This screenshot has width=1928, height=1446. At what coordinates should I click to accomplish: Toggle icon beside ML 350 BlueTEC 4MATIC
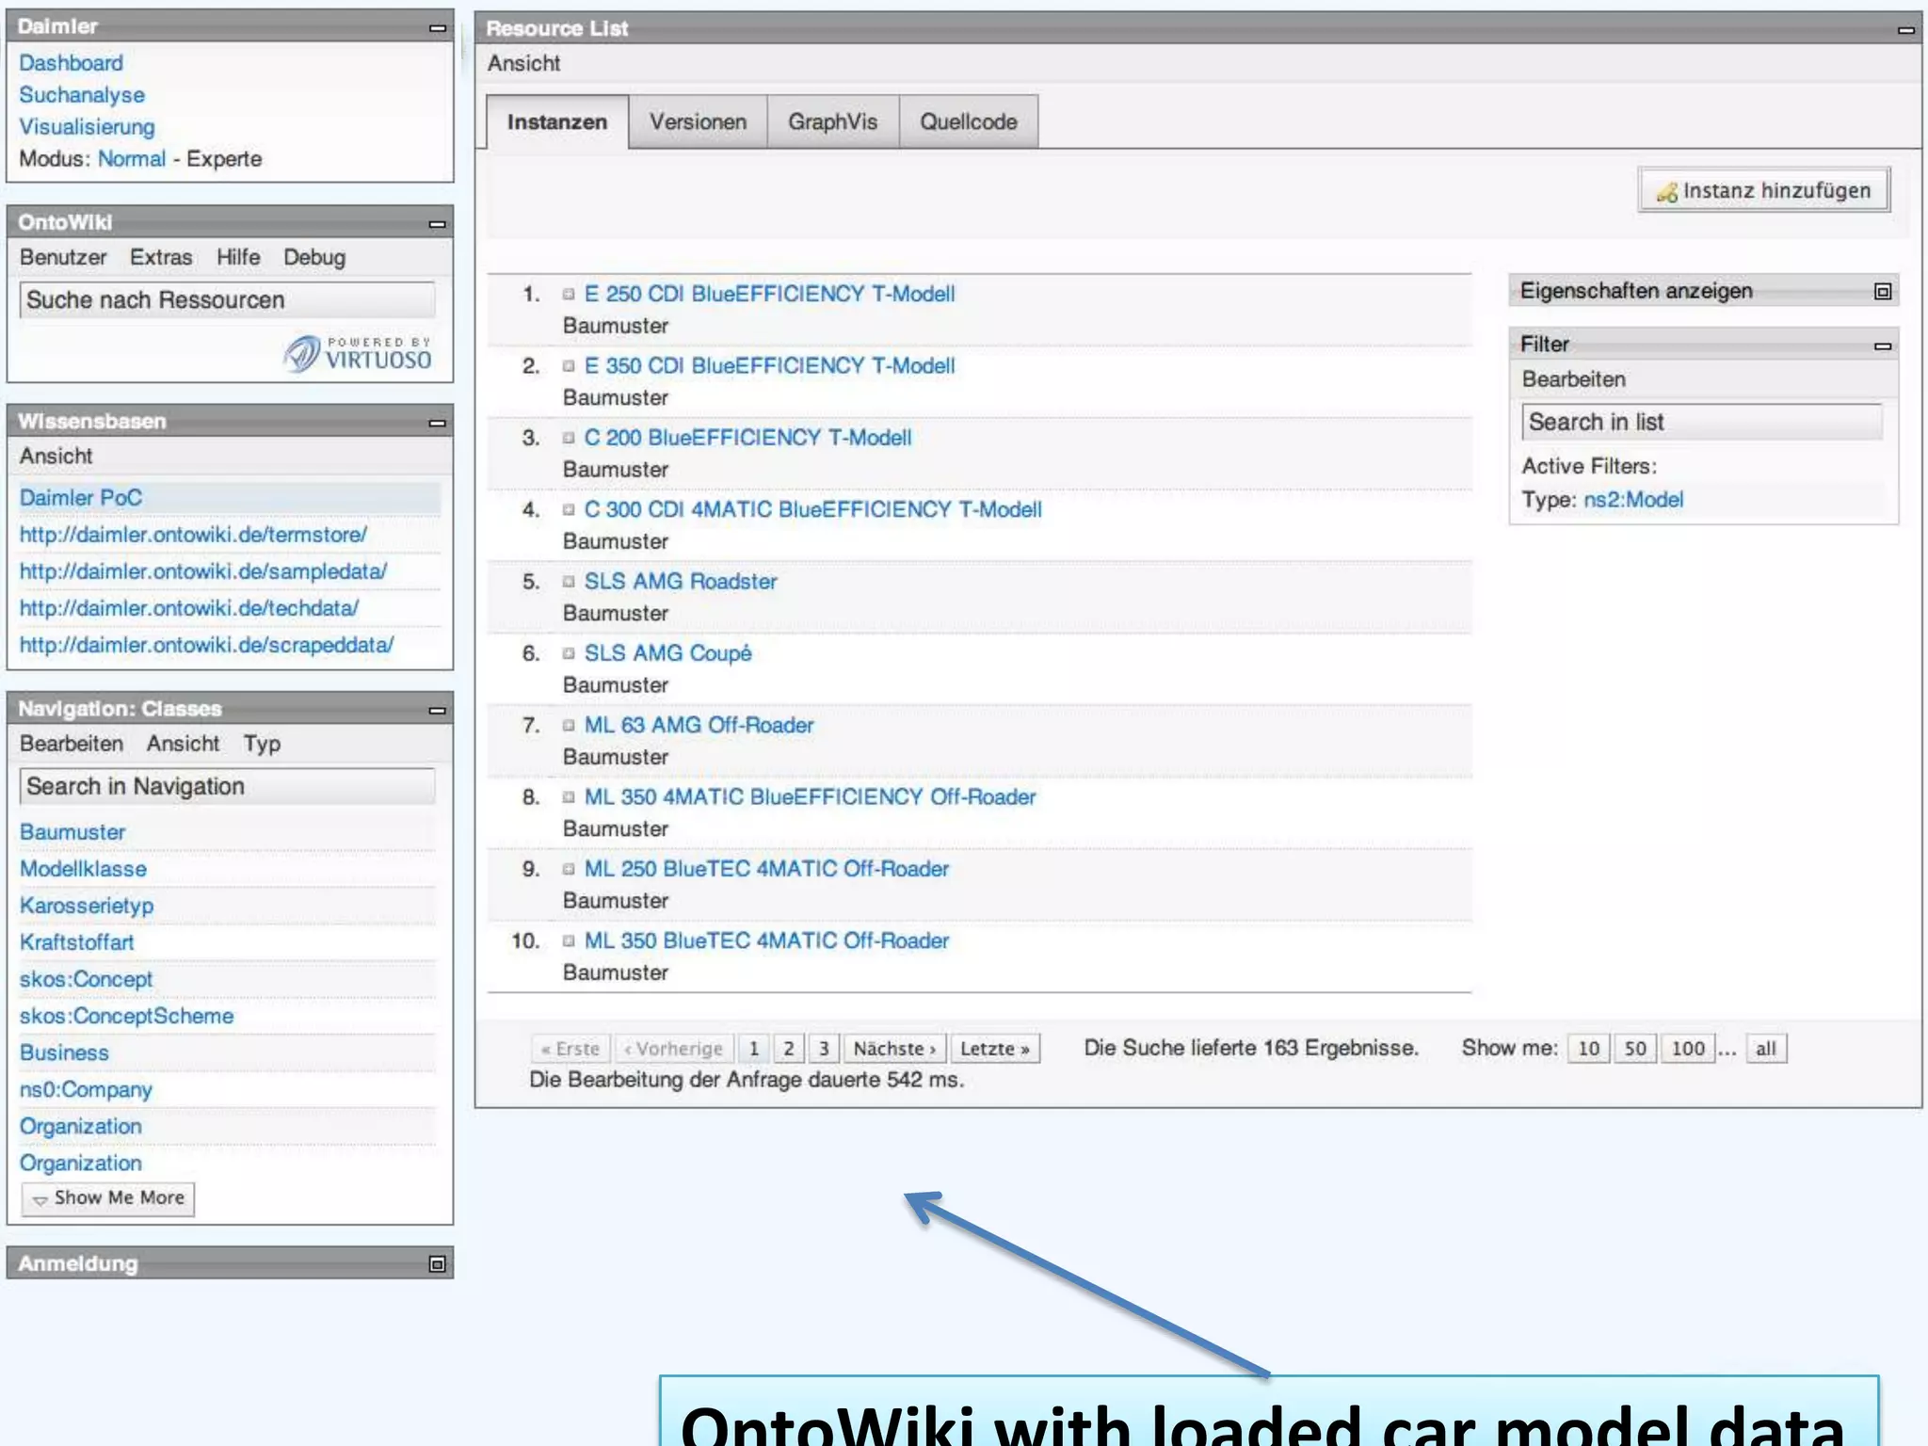click(569, 940)
